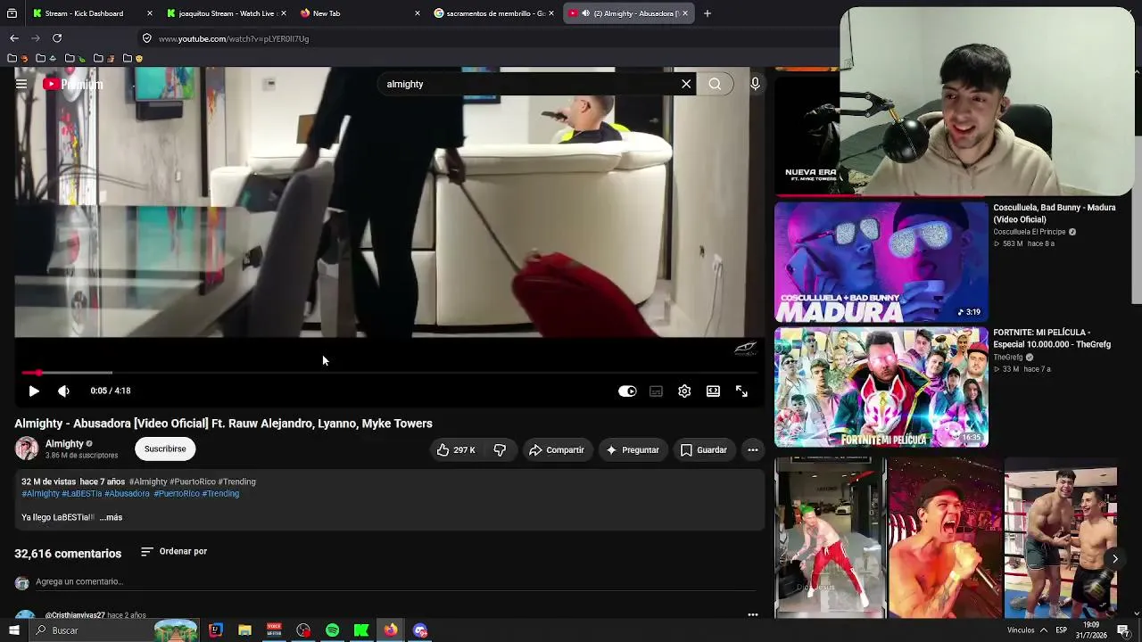Screen dimensions: 1142x642
Task: Open the Kick app from taskbar
Action: [x=361, y=630]
